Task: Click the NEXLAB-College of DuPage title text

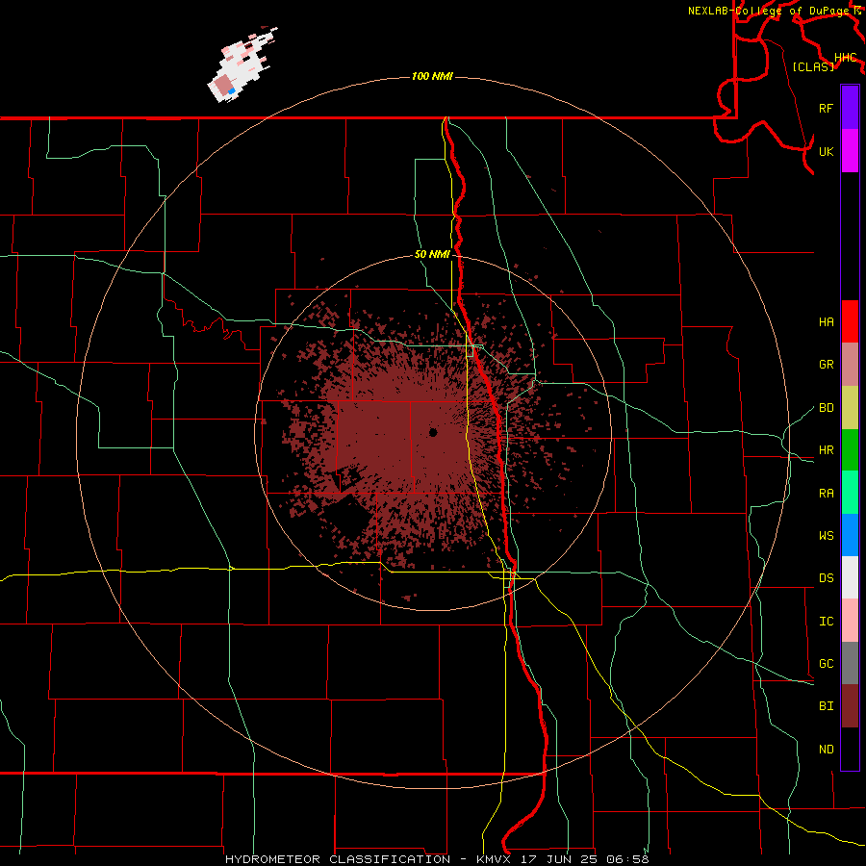Action: 770,11
